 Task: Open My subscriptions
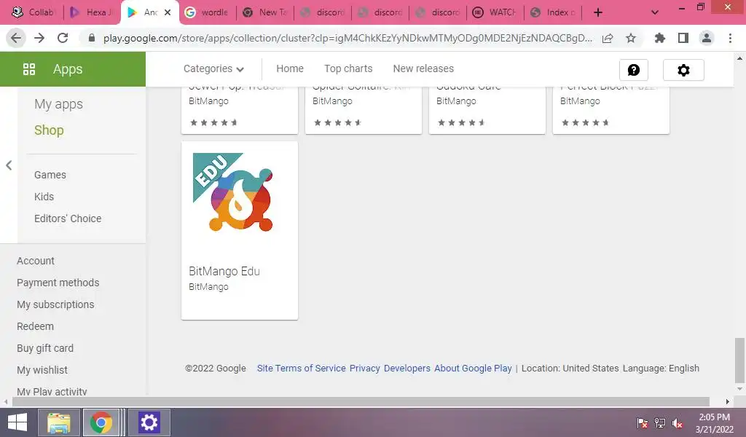(x=55, y=304)
